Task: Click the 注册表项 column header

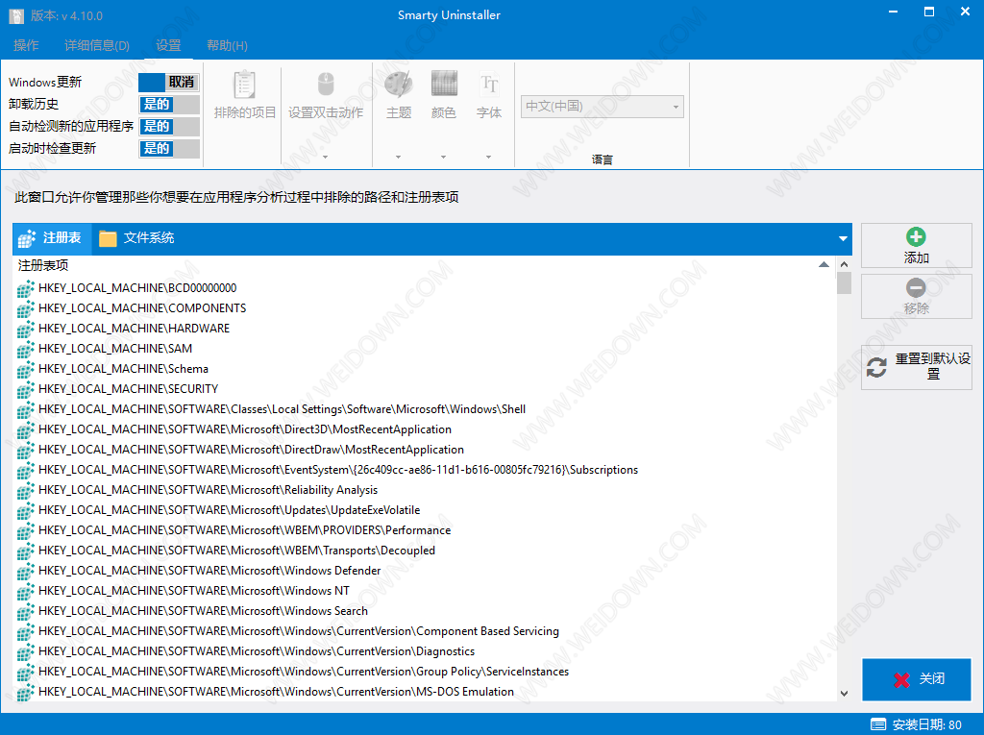Action: click(424, 265)
